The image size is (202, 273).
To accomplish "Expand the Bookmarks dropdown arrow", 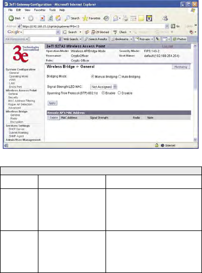I will [x=131, y=39].
